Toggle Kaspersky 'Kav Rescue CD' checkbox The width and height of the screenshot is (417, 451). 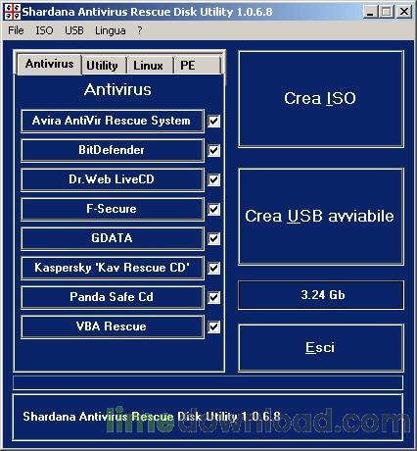[214, 268]
